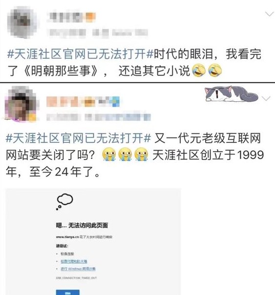Open the #天涯社区官网已无法打开# hashtag in second post
Viewport: 275px width, 295px height.
point(78,138)
